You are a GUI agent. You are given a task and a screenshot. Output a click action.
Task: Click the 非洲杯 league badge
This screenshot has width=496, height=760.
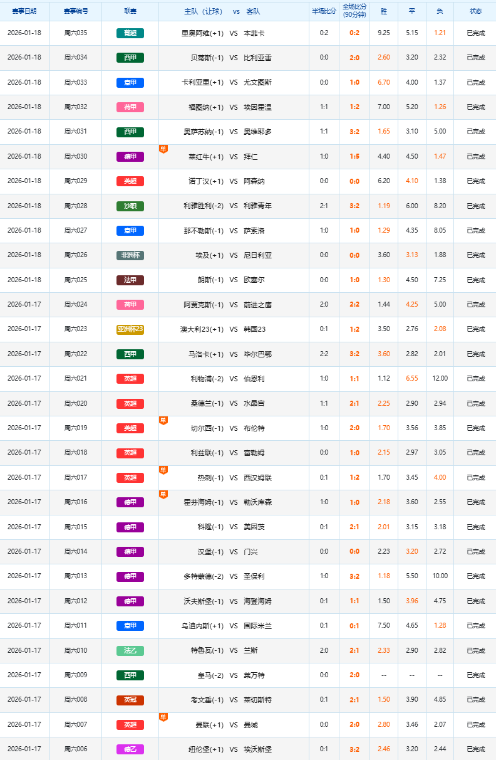coord(130,255)
